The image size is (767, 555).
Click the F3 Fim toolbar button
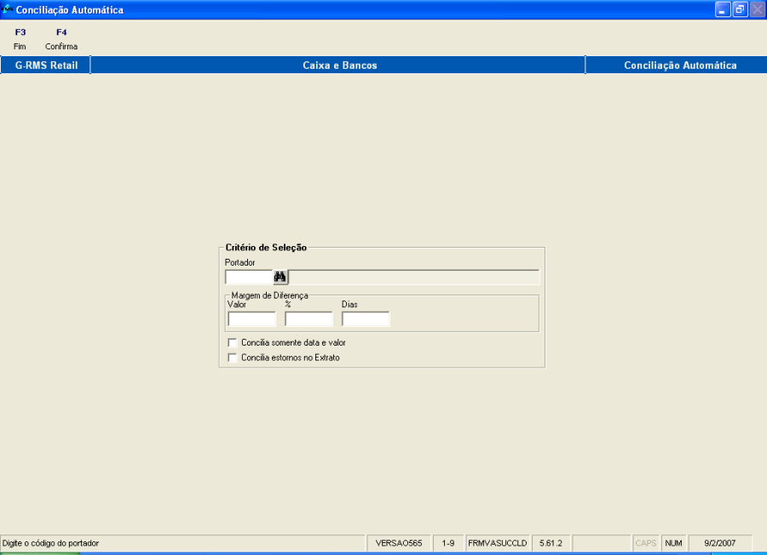click(20, 39)
